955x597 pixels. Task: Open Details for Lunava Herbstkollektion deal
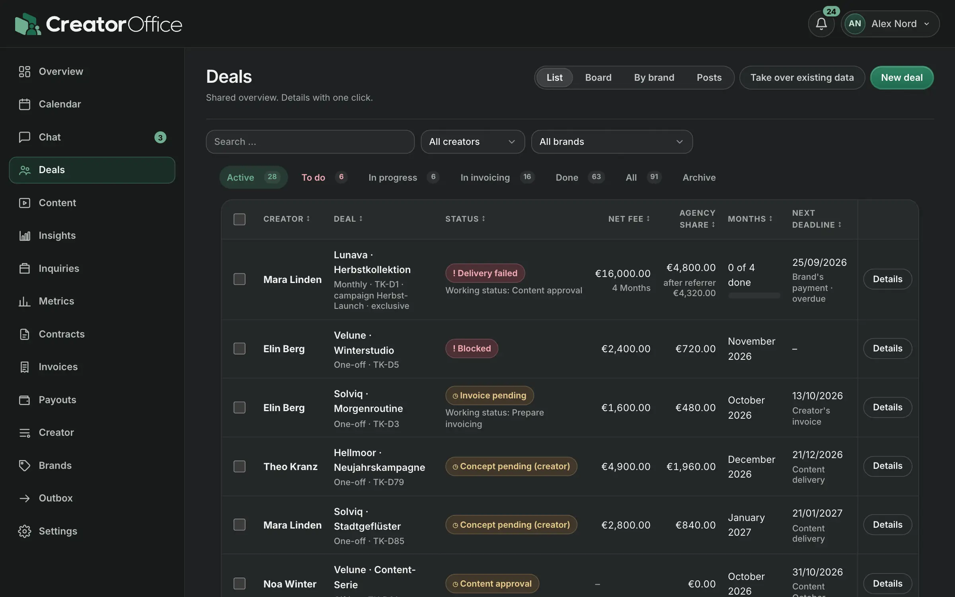[887, 279]
